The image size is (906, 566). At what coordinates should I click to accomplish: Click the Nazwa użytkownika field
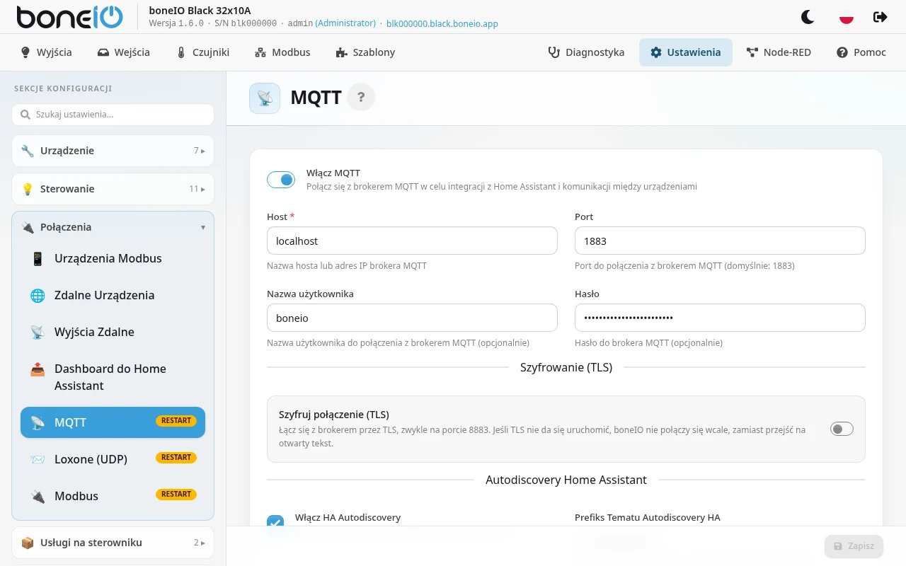click(x=412, y=318)
